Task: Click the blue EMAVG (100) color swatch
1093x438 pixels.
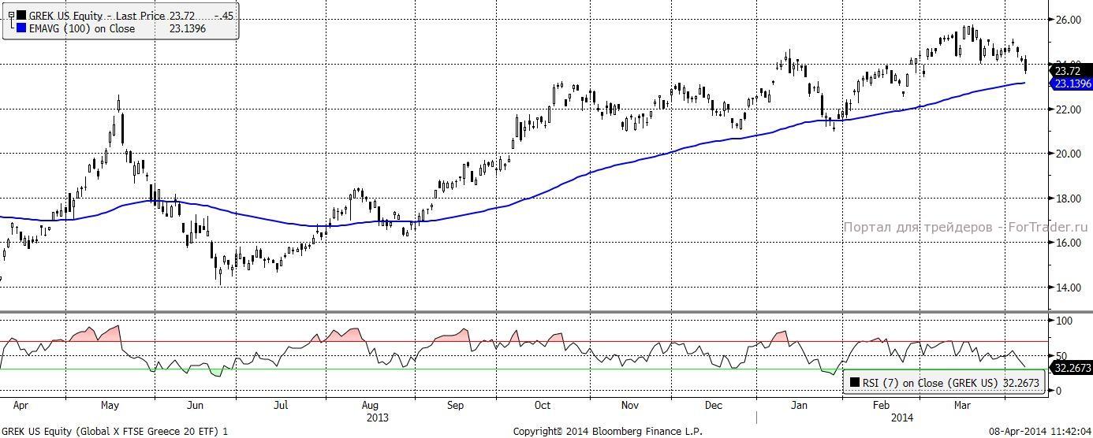Action: (21, 29)
